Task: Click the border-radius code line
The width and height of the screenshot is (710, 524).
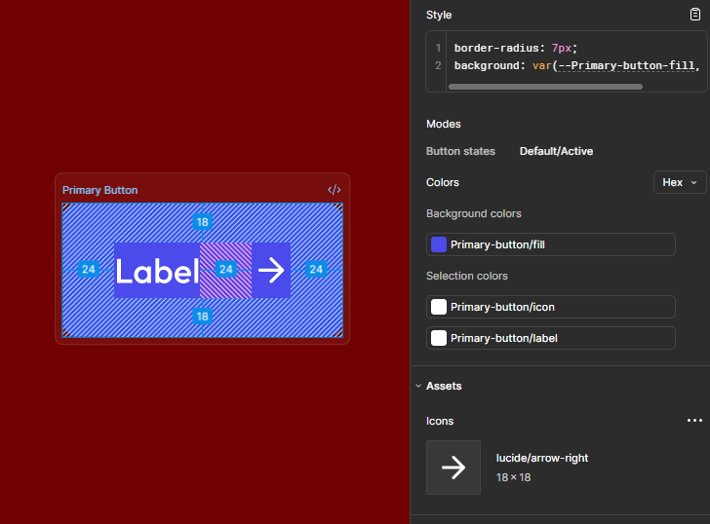Action: 515,48
